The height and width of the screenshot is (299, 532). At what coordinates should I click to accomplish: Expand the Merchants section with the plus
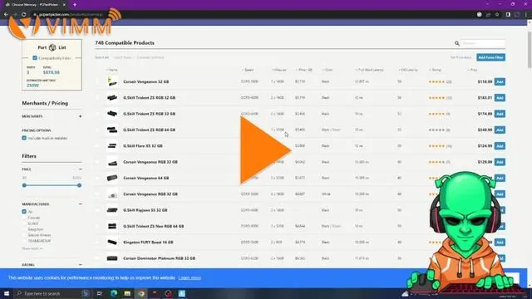[x=81, y=116]
